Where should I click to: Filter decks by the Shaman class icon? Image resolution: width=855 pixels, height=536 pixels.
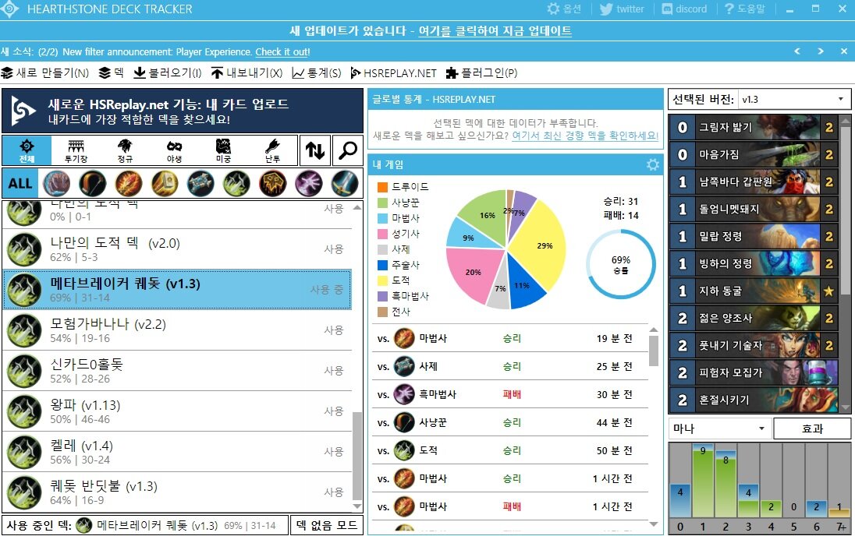[x=272, y=183]
